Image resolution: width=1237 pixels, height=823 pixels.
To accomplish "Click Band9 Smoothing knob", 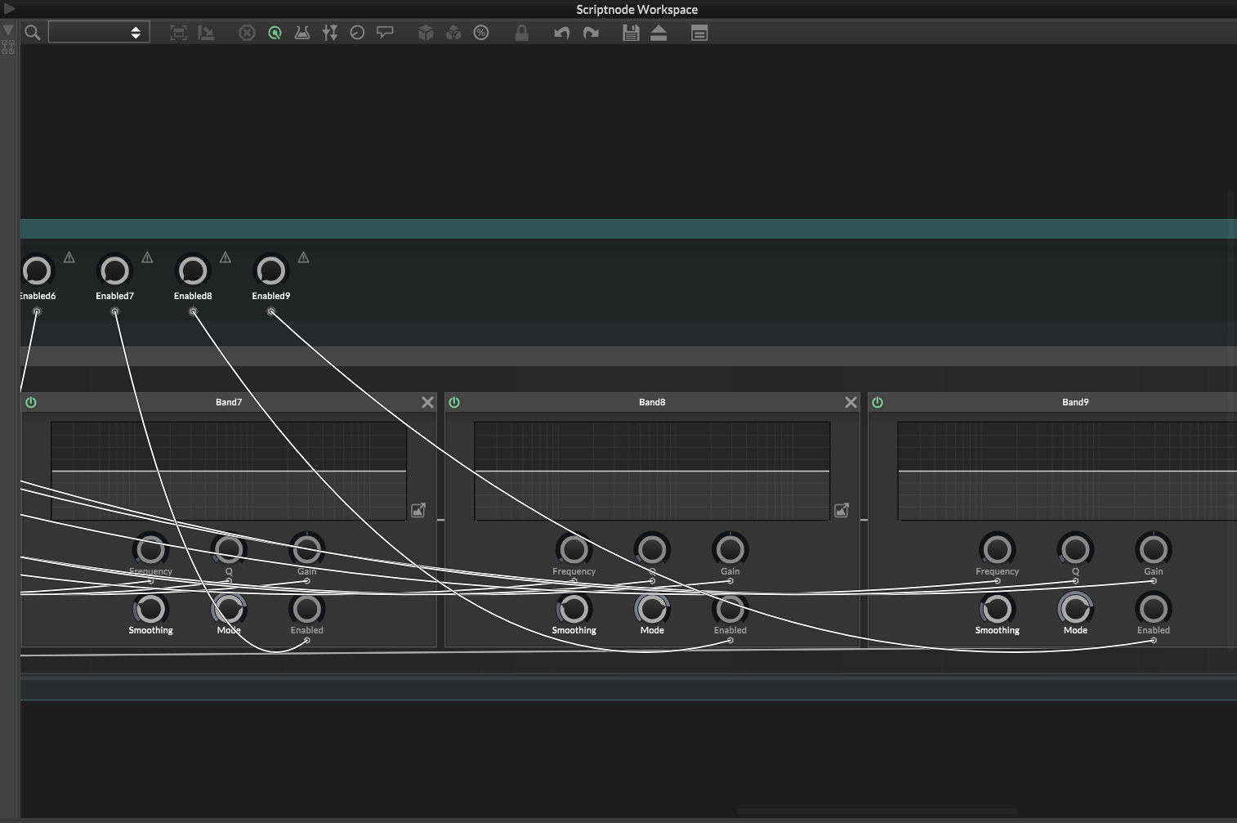I will tap(997, 609).
